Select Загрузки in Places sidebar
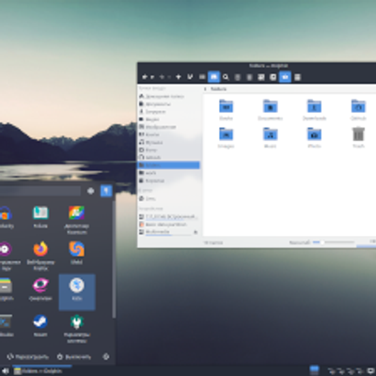Image resolution: width=376 pixels, height=376 pixels. pos(169,112)
